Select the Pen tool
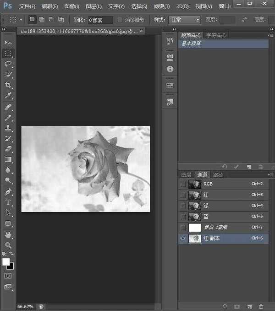 [8, 191]
